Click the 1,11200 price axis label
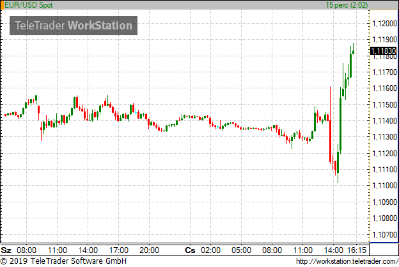399x267 pixels. coord(384,153)
